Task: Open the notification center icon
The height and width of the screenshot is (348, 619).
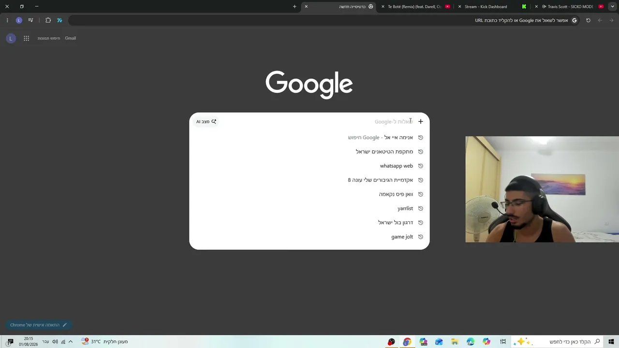Action: click(x=10, y=342)
